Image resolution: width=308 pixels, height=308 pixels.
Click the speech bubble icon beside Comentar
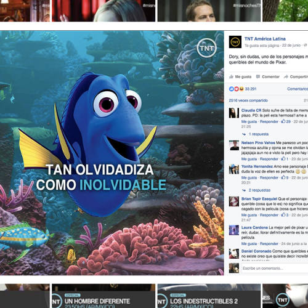tap(258, 77)
